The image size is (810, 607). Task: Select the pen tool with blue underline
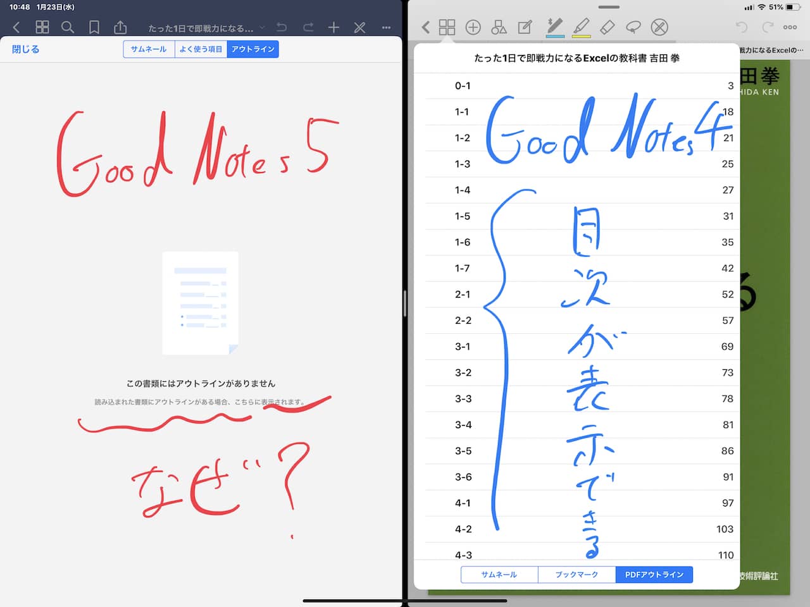(555, 27)
